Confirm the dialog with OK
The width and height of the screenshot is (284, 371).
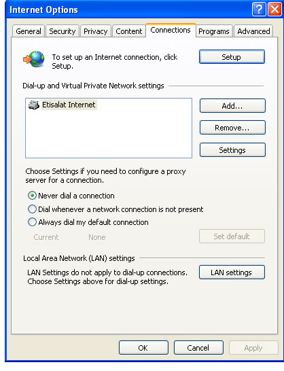coord(143,348)
